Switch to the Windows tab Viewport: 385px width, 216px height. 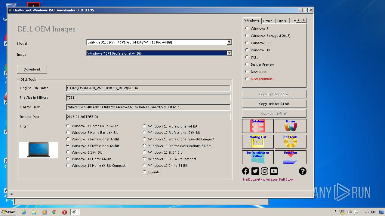252,20
